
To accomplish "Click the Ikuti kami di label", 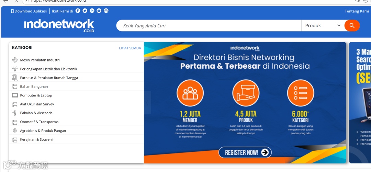I will [63, 11].
